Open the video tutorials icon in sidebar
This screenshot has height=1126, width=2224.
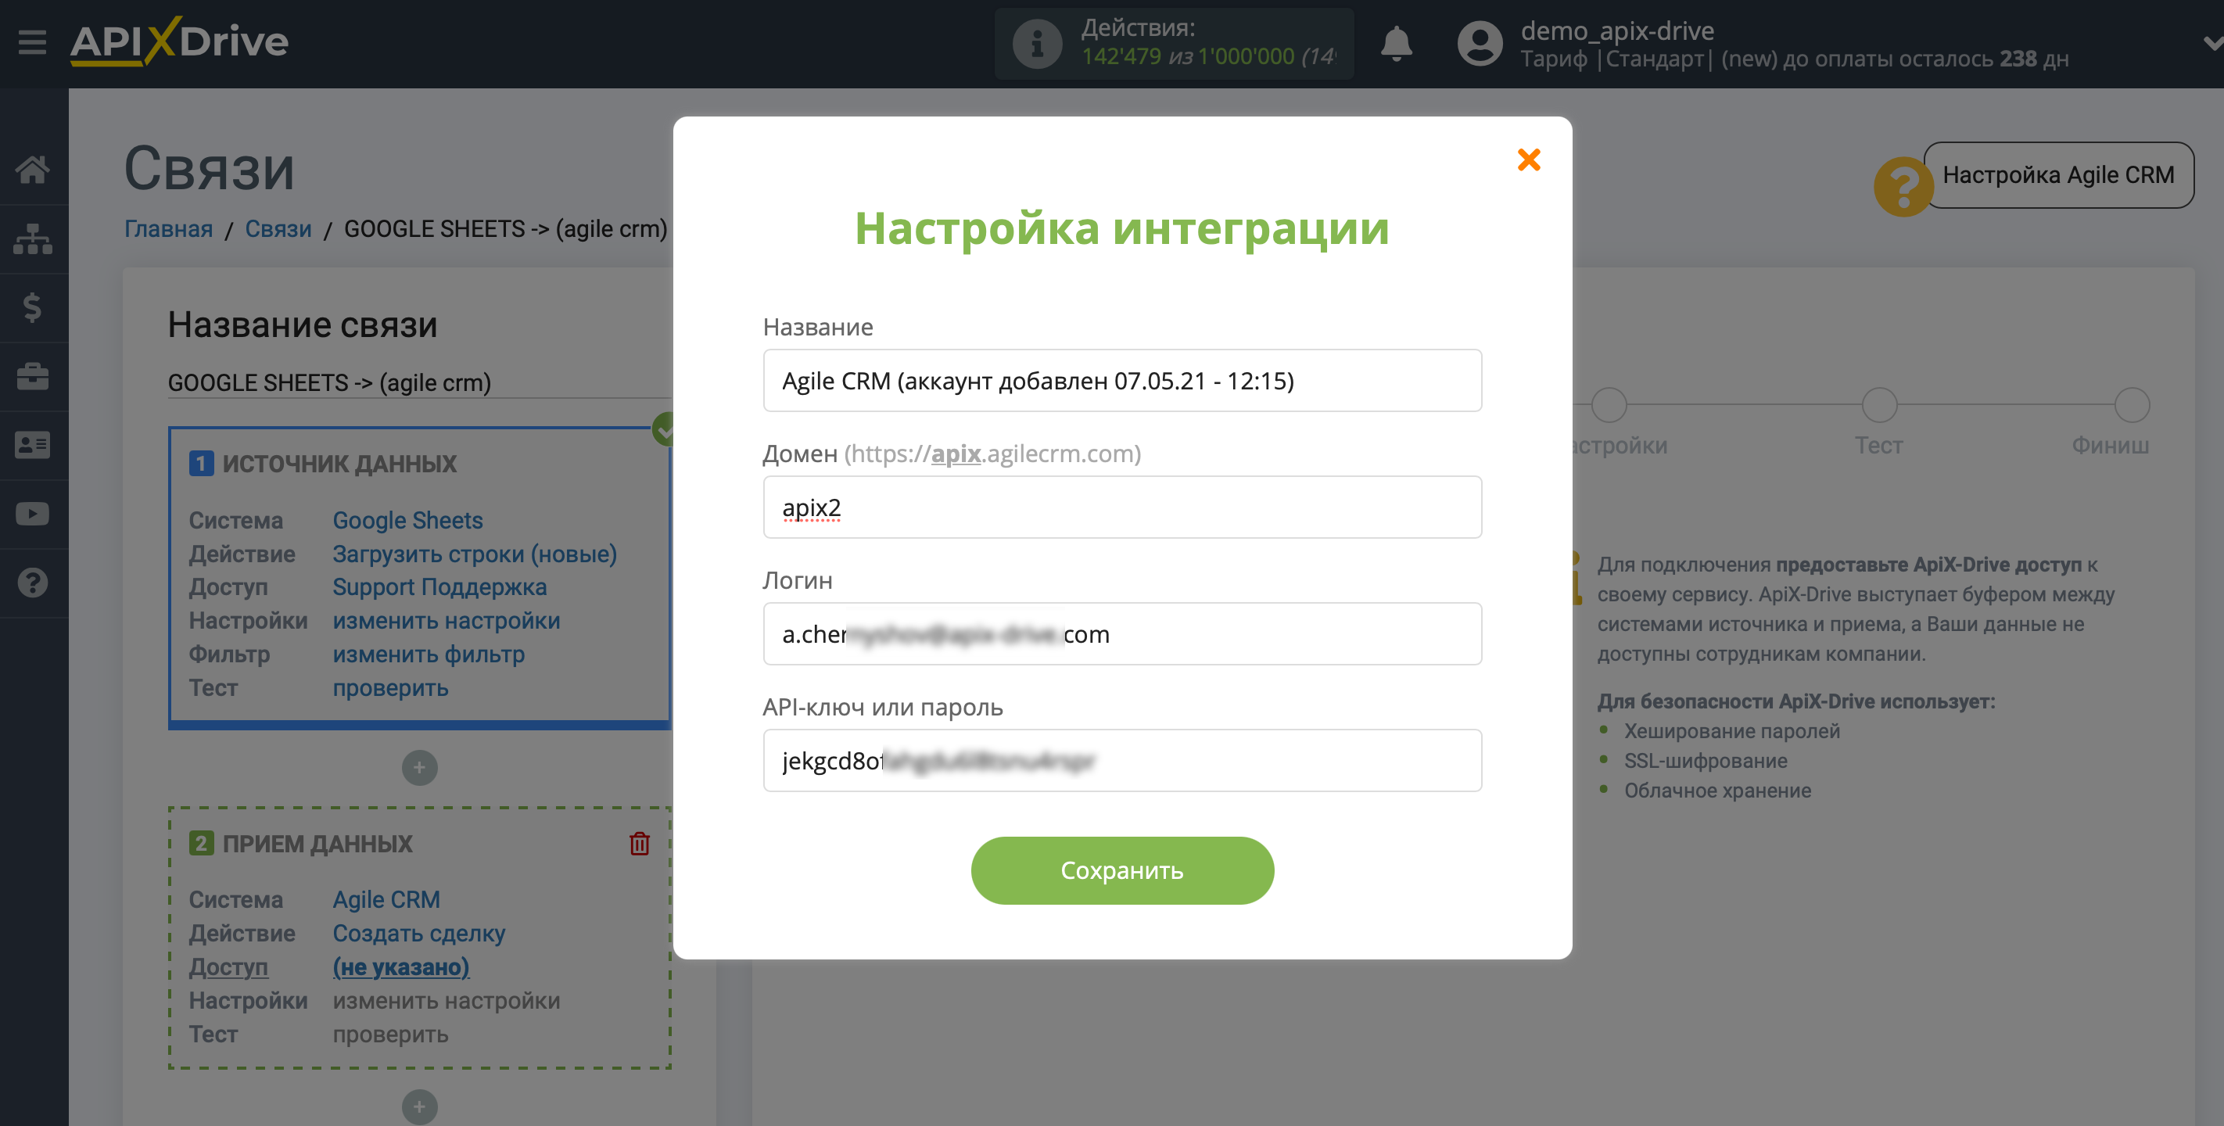click(33, 514)
